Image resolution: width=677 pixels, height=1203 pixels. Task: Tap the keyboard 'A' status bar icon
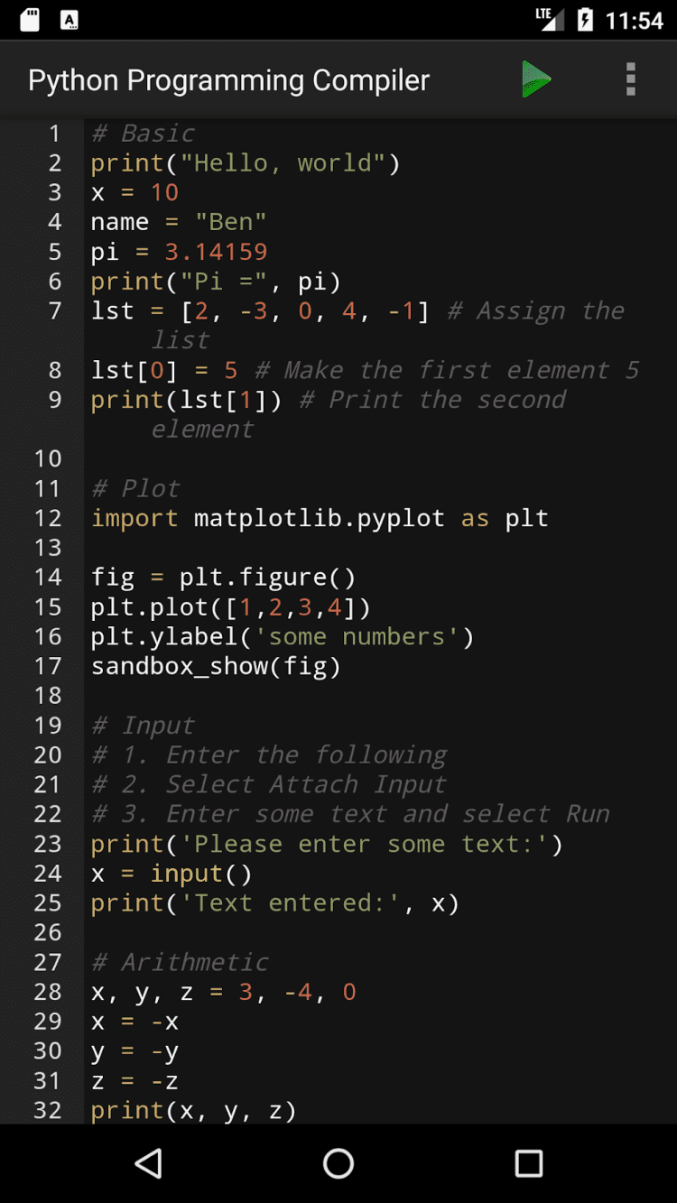(x=70, y=20)
